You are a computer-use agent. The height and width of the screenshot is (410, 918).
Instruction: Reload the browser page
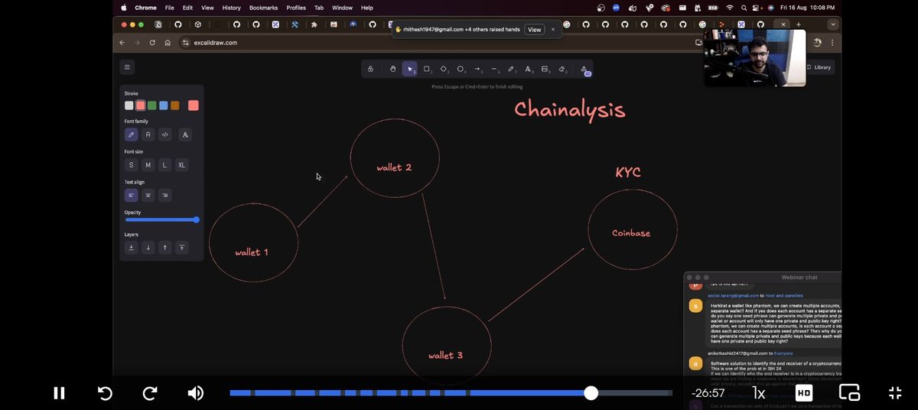[x=153, y=43]
